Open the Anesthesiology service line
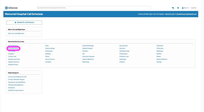204x112 pixels. pos(13,48)
